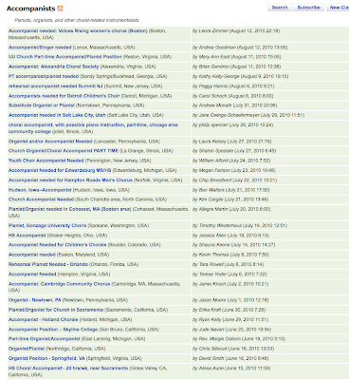Click the Search button

[280, 8]
